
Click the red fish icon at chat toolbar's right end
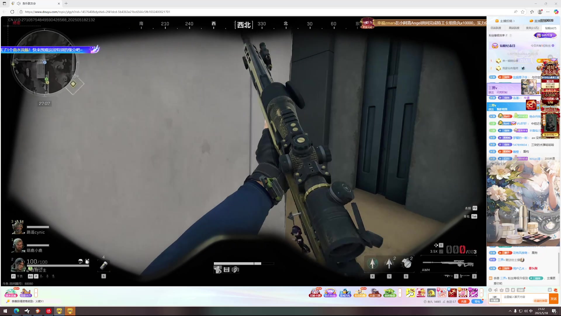pyautogui.click(x=555, y=290)
